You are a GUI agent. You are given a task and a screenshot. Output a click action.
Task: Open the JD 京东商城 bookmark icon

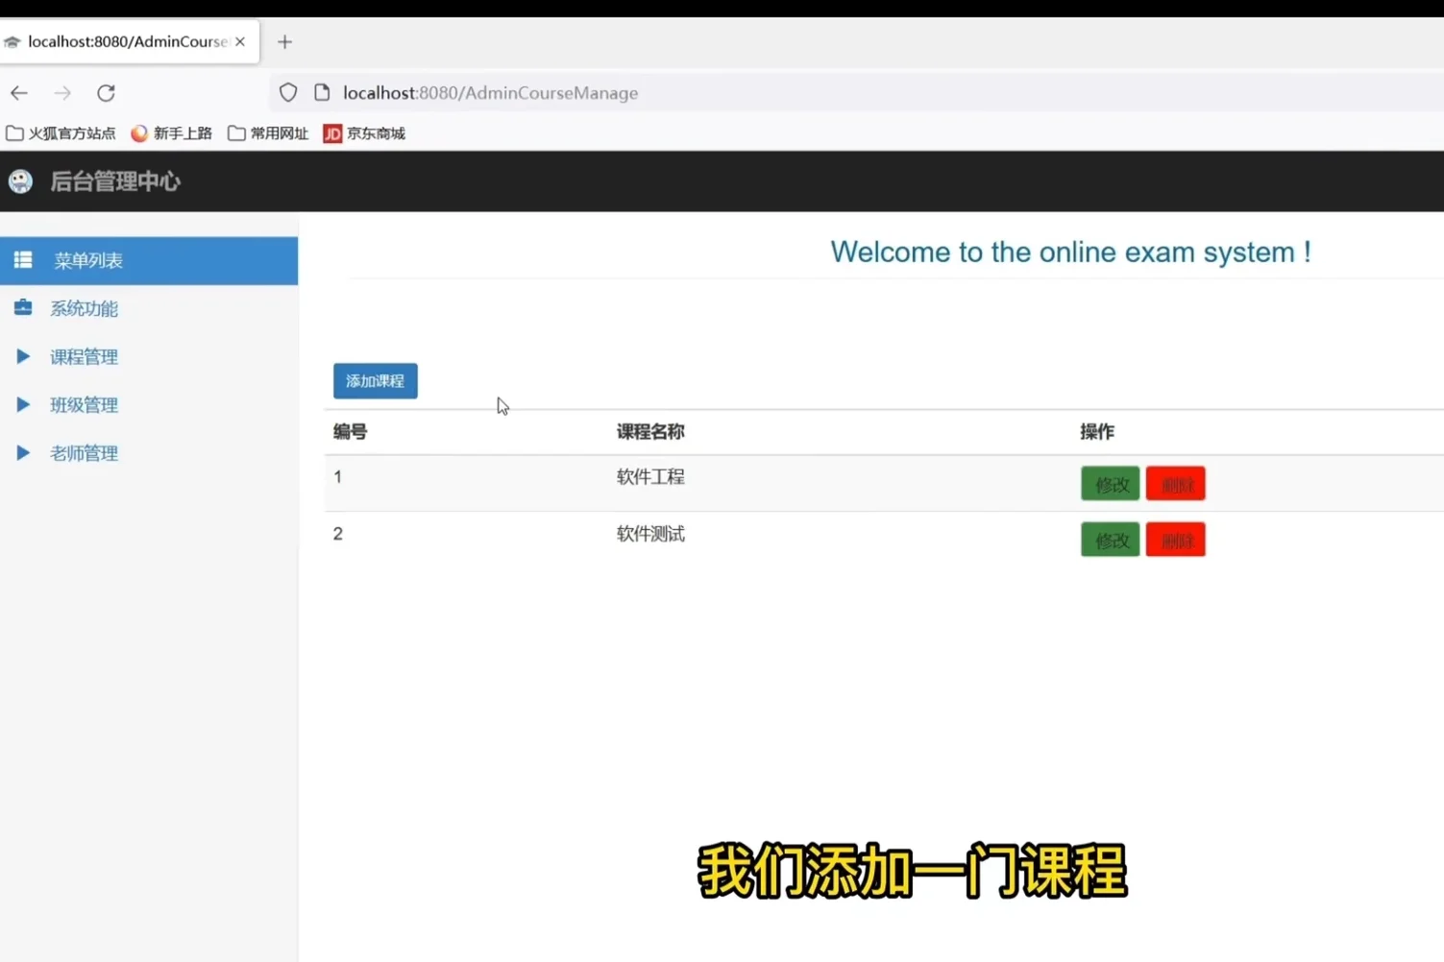click(x=331, y=133)
